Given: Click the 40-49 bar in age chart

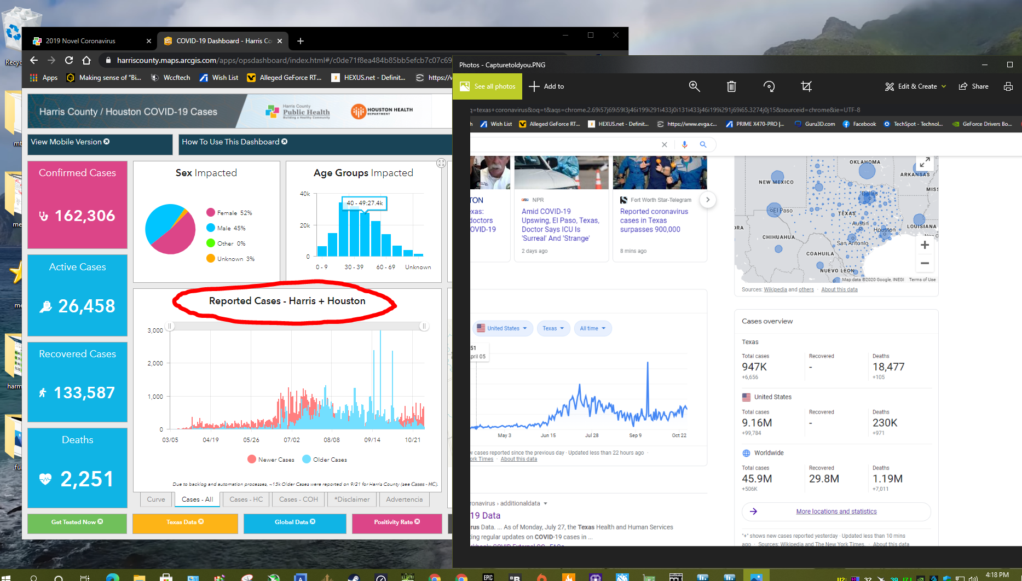Looking at the screenshot, I should coord(365,234).
